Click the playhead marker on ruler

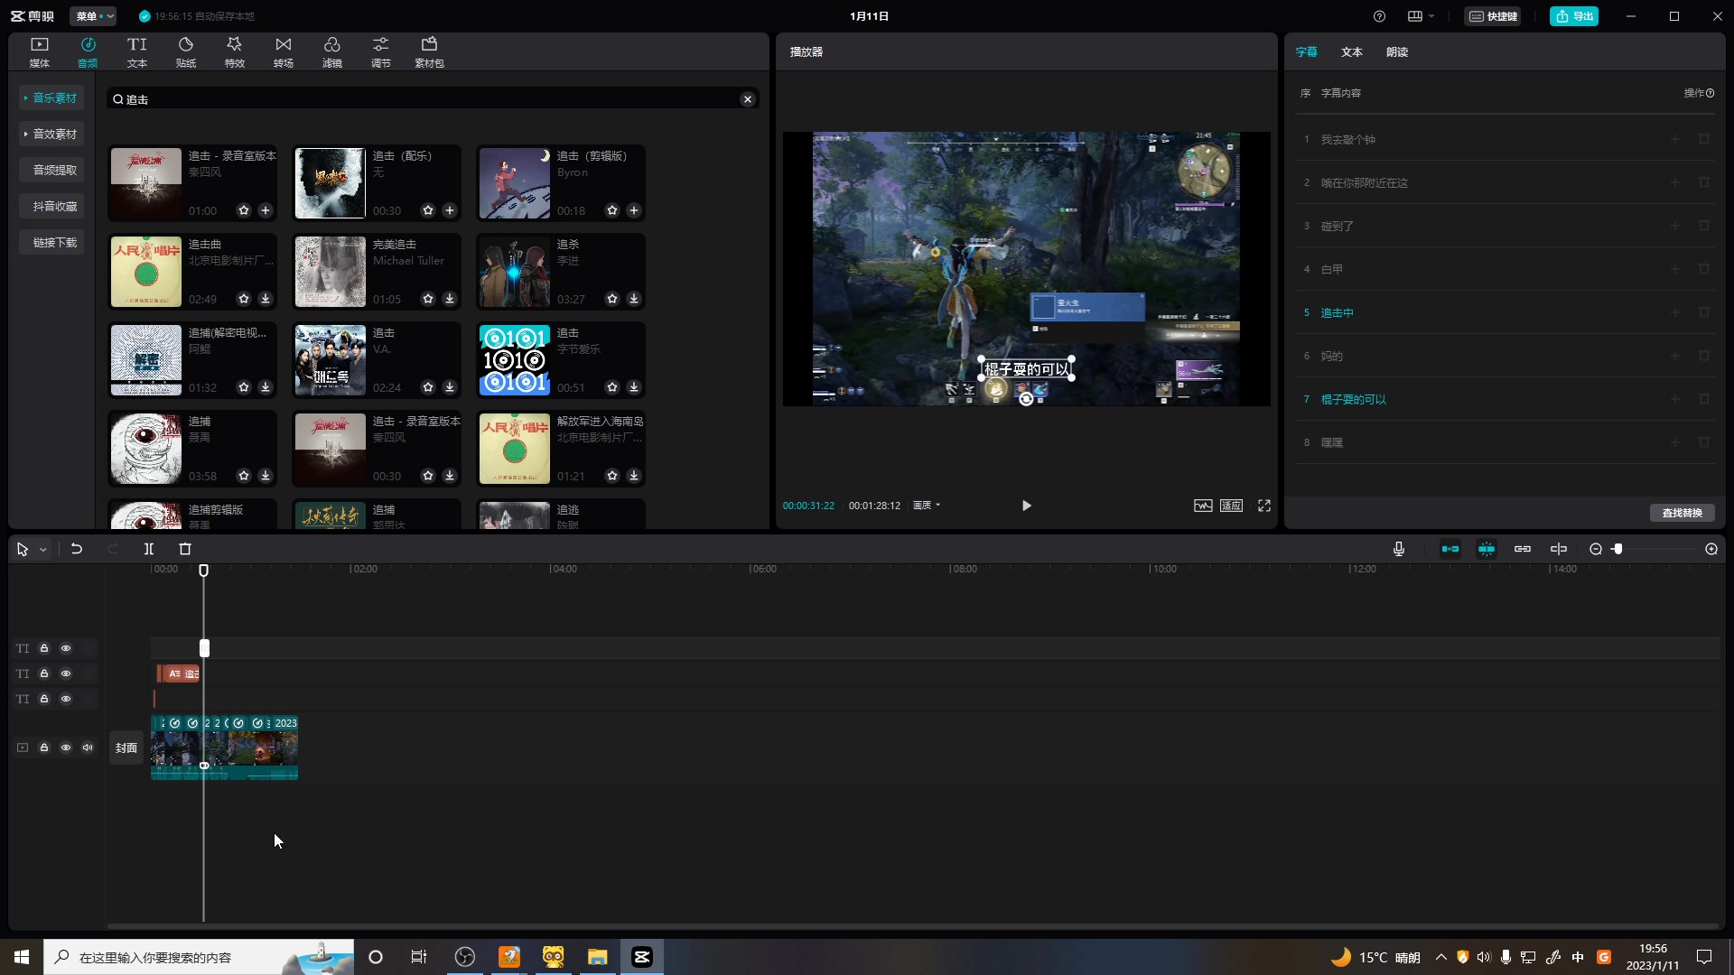203,571
